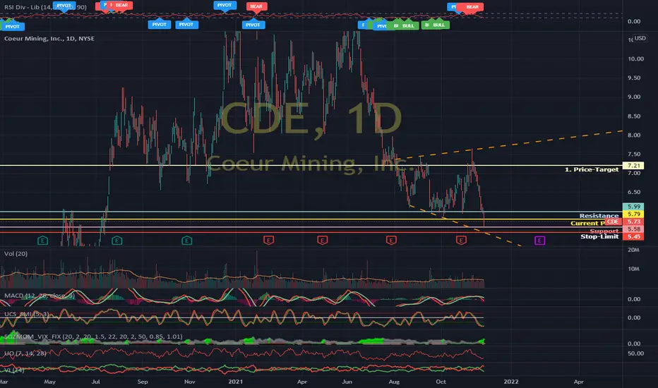
Task: Click the '10.00' price axis value
Action: point(635,59)
